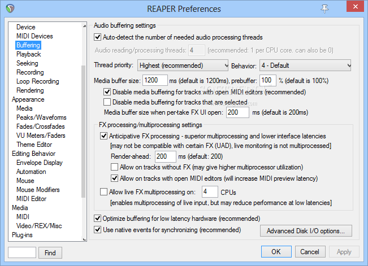Screen dimensions: 368x266
Task: Select the Editing Behavior category
Action: tap(34, 154)
